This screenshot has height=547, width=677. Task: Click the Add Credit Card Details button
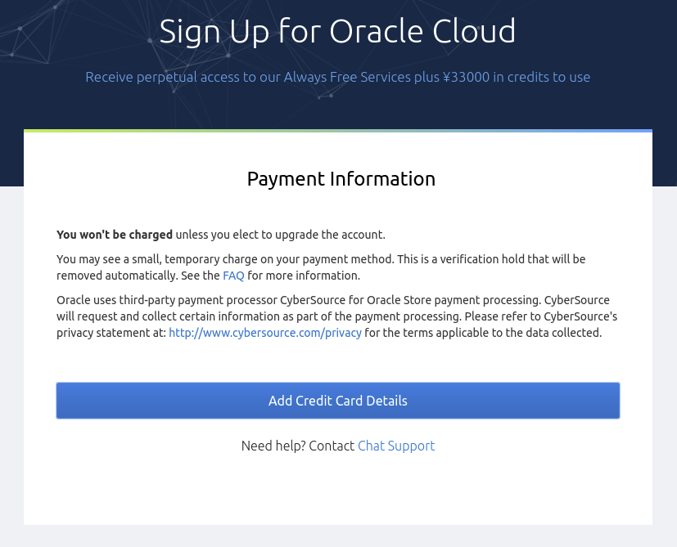tap(338, 400)
